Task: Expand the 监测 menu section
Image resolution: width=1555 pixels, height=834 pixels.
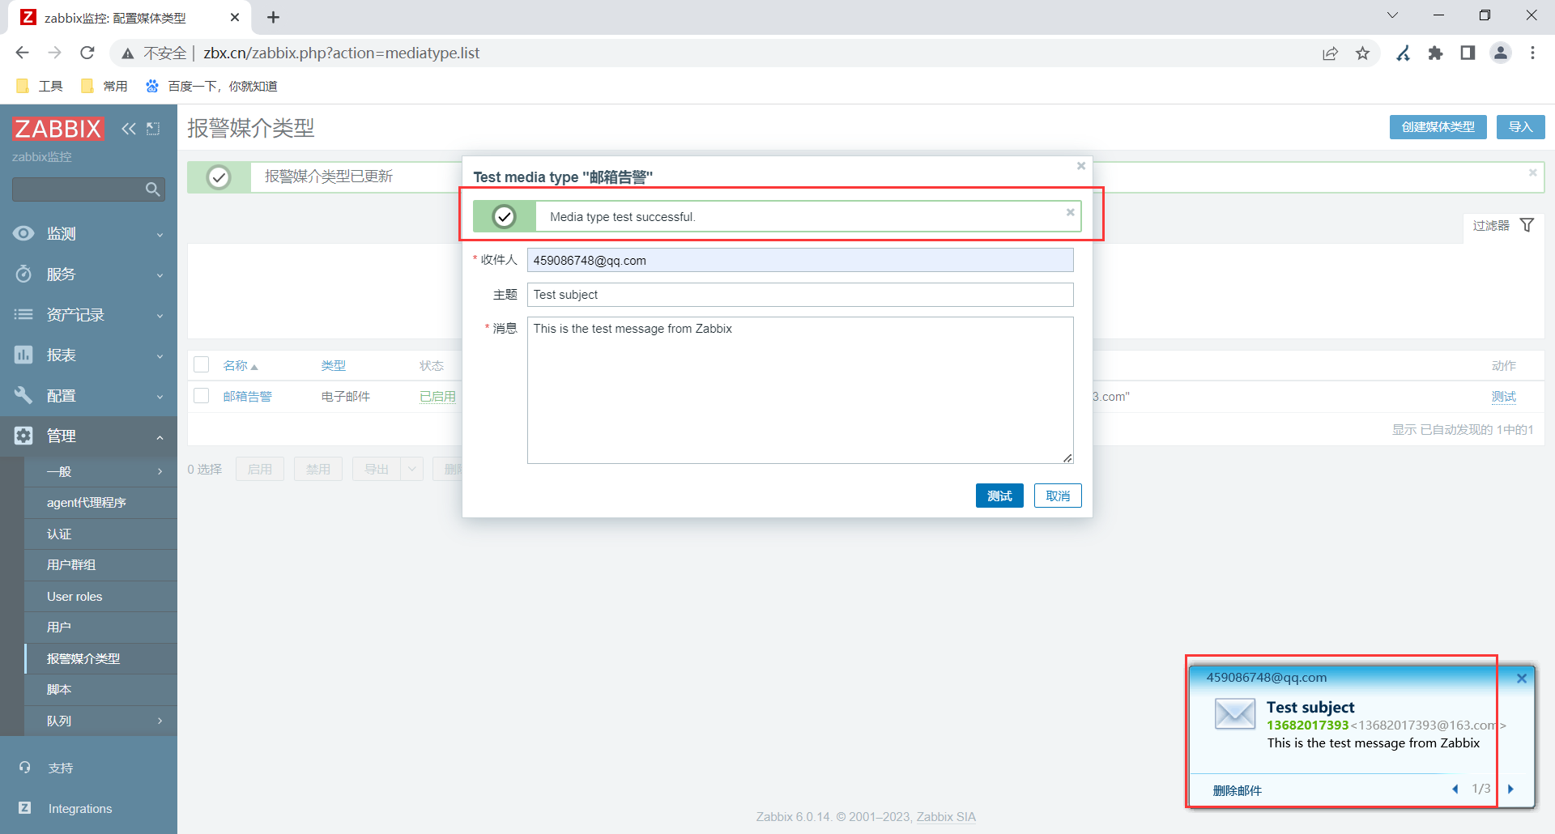Action: [88, 233]
